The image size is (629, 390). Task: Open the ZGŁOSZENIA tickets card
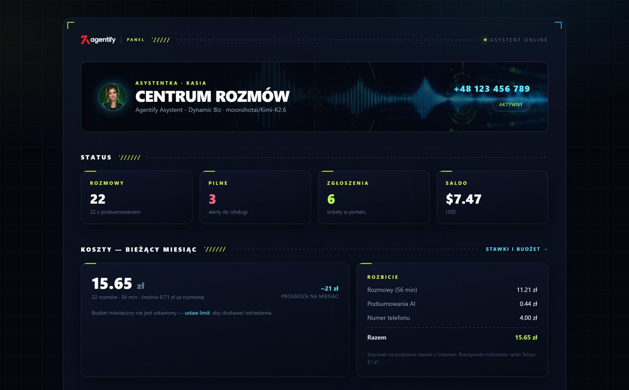pyautogui.click(x=373, y=197)
